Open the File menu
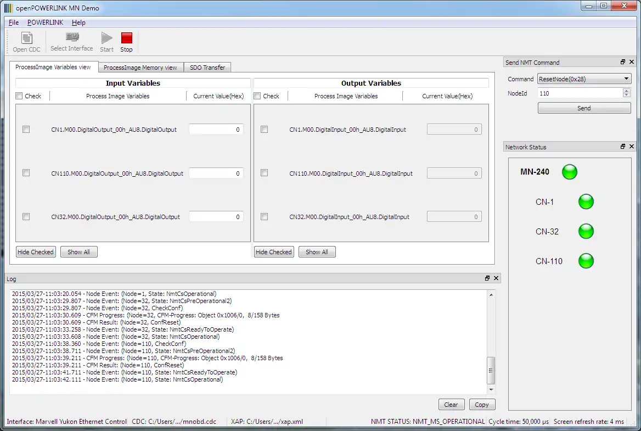Image resolution: width=641 pixels, height=431 pixels. pos(14,23)
